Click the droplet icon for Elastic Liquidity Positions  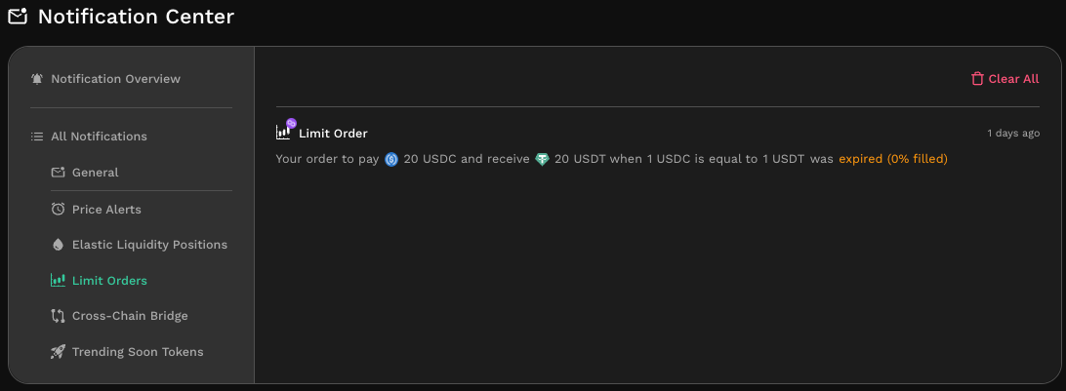[58, 245]
